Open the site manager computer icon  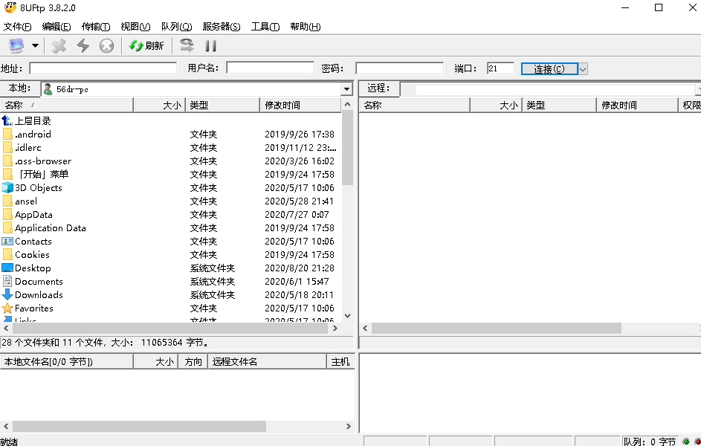tap(16, 45)
